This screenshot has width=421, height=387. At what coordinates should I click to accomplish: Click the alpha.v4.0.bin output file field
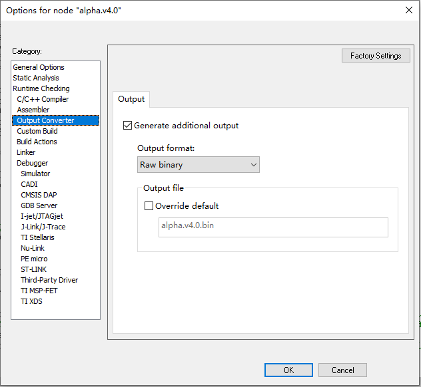(273, 227)
